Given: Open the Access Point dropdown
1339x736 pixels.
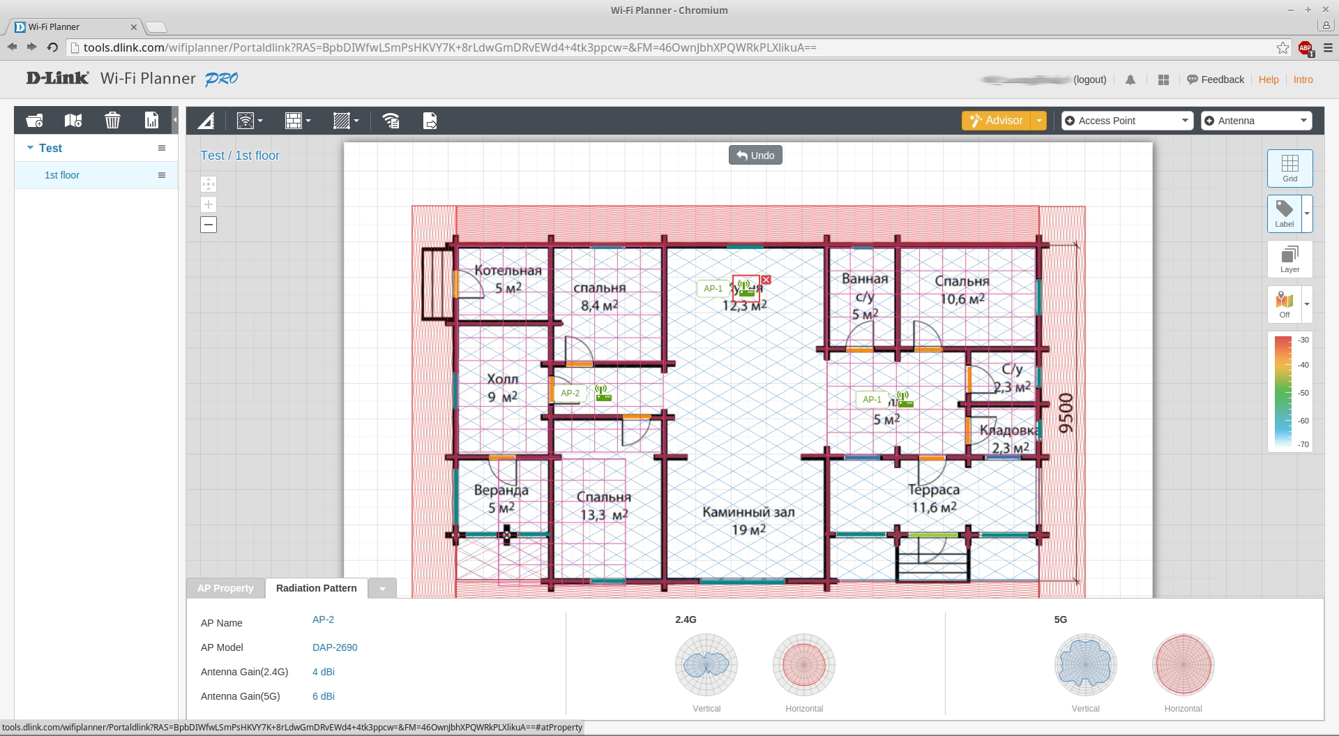Looking at the screenshot, I should tap(1127, 121).
